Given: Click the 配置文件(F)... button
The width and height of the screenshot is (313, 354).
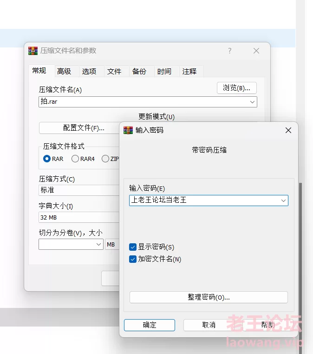Looking at the screenshot, I should pyautogui.click(x=79, y=128).
